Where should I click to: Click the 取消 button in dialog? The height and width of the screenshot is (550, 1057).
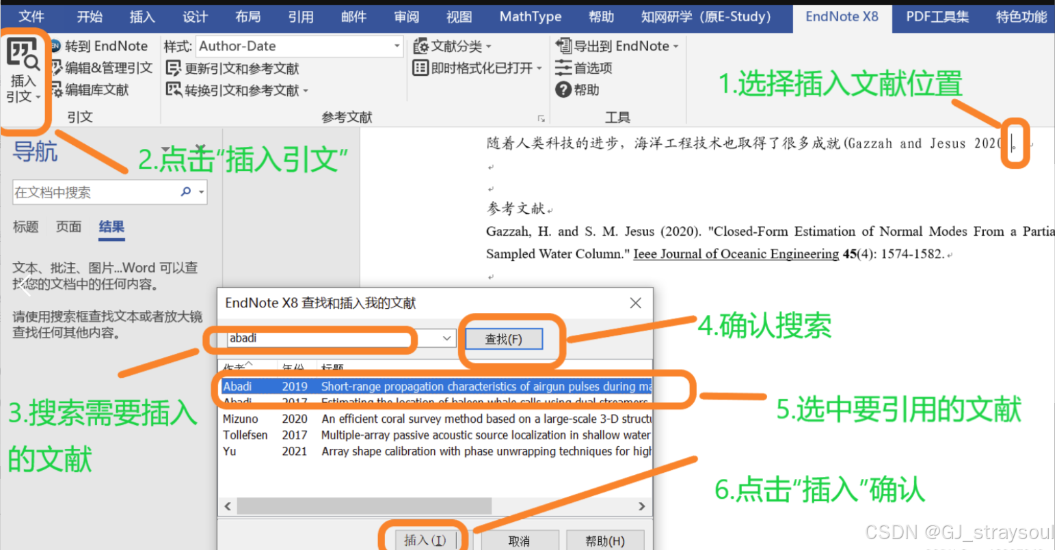coord(520,541)
